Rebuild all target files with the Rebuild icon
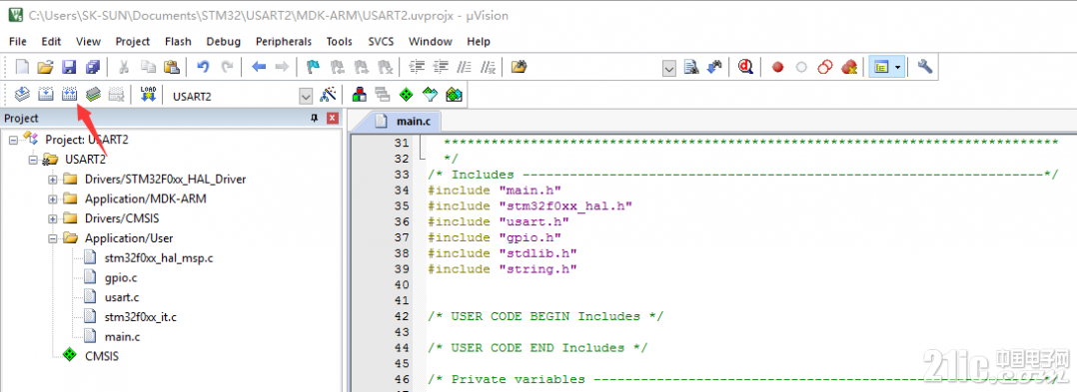 tap(69, 95)
